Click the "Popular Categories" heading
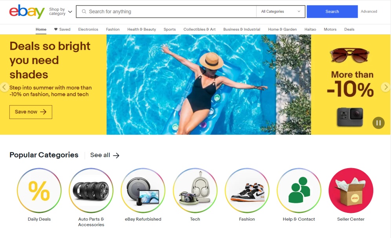The image size is (391, 238). pos(44,155)
